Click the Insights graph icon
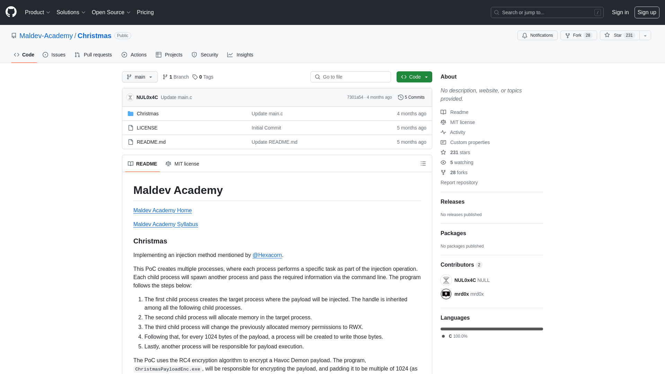 (x=230, y=54)
